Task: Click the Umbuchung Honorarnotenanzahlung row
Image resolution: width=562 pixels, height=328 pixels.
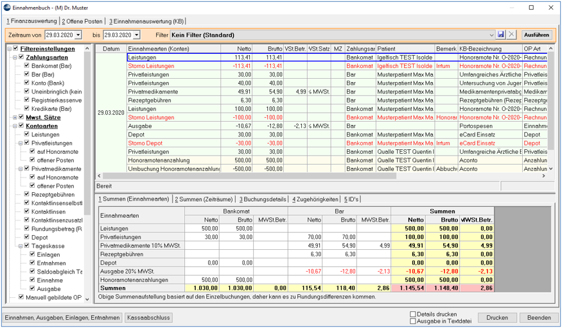Action: tap(337, 168)
